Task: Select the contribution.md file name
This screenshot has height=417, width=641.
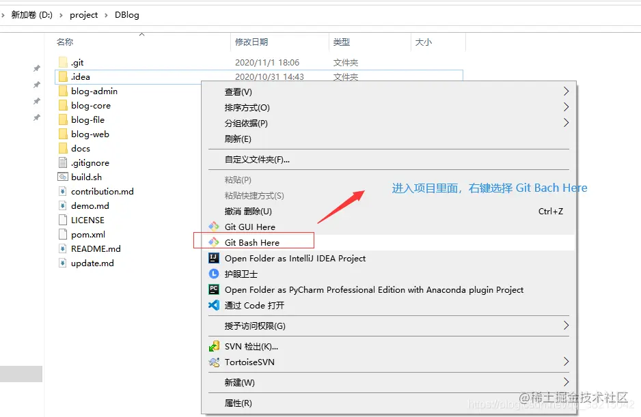Action: click(x=103, y=191)
